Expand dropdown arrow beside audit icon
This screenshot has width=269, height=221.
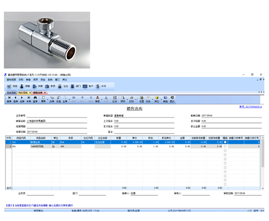point(102,100)
